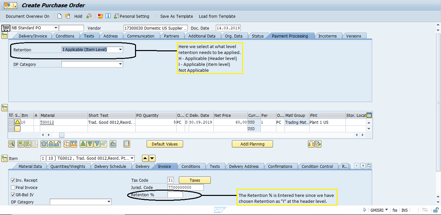
Task: Click the Messages icon in toolbar
Action: tap(100, 16)
